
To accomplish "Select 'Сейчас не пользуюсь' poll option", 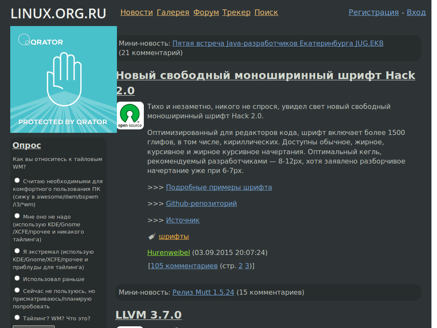I will (x=17, y=290).
